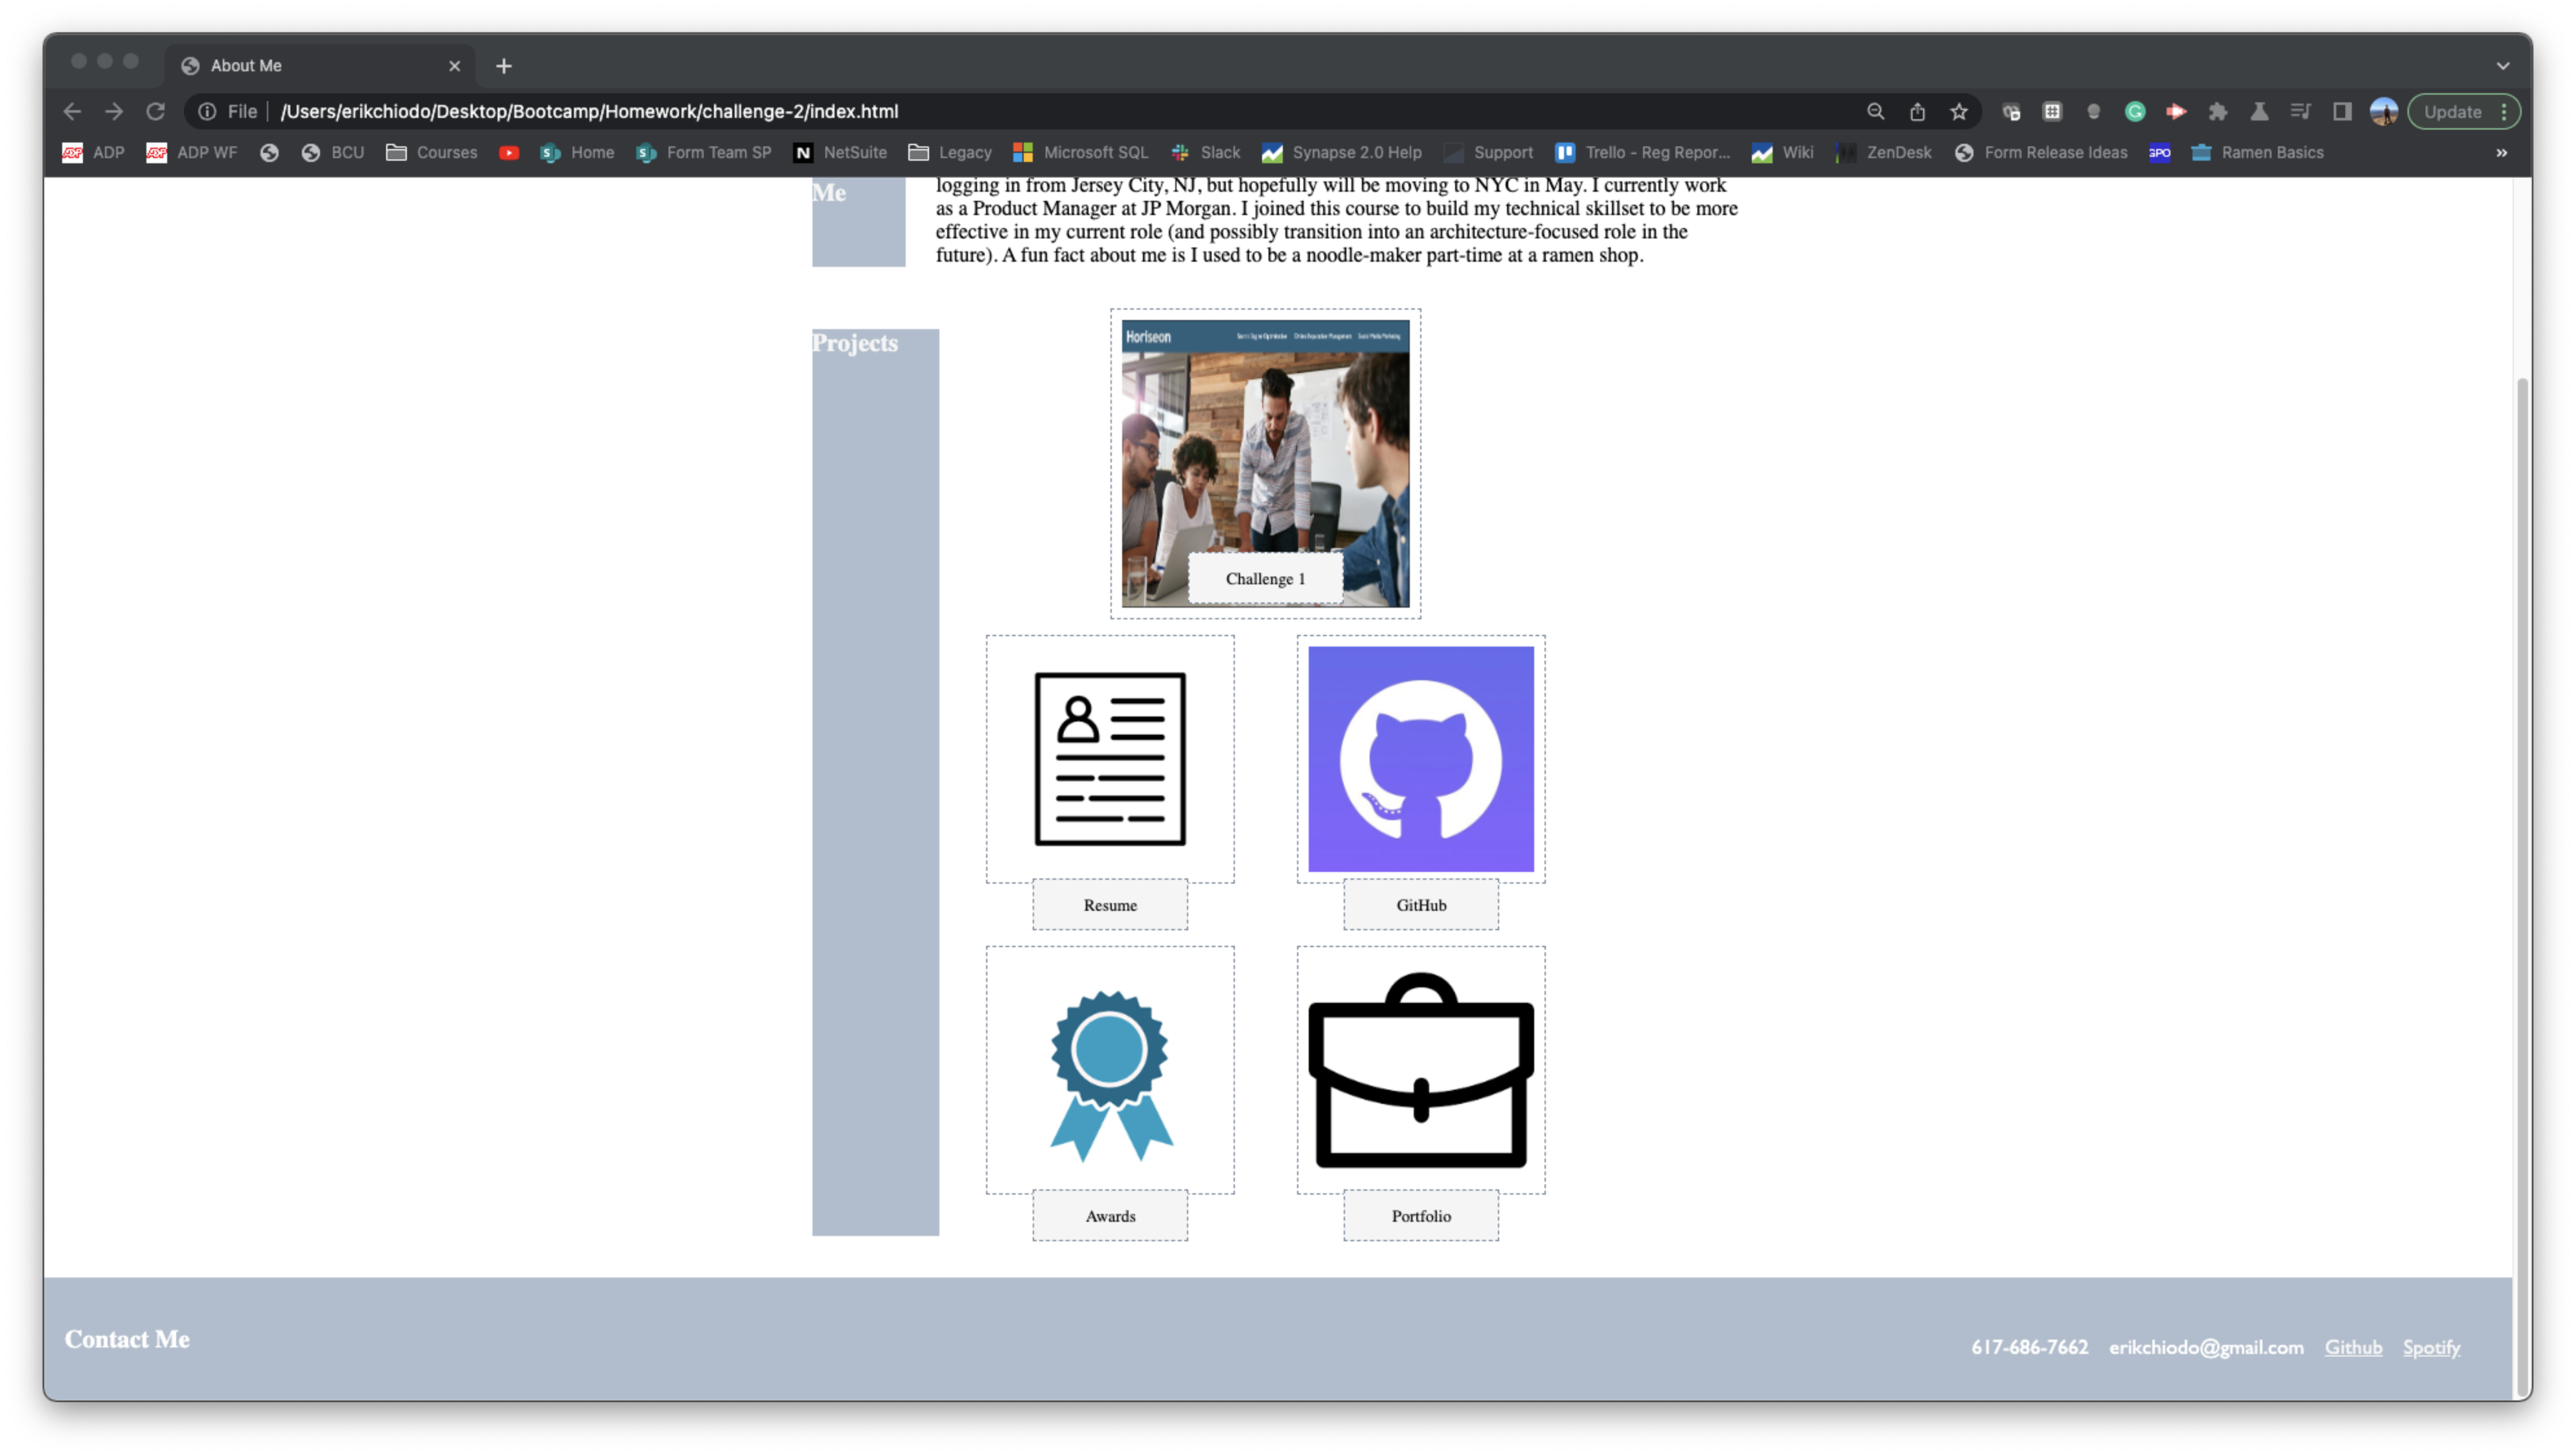The width and height of the screenshot is (2576, 1455).
Task: Open the Form Release Ideas bookmark
Action: tap(2041, 153)
